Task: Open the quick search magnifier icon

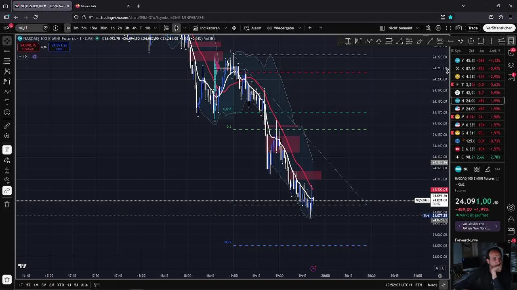Action: [x=428, y=28]
